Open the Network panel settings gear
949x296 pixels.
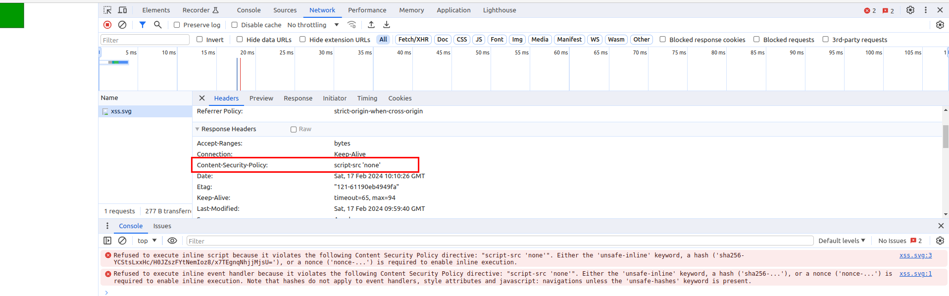[940, 25]
